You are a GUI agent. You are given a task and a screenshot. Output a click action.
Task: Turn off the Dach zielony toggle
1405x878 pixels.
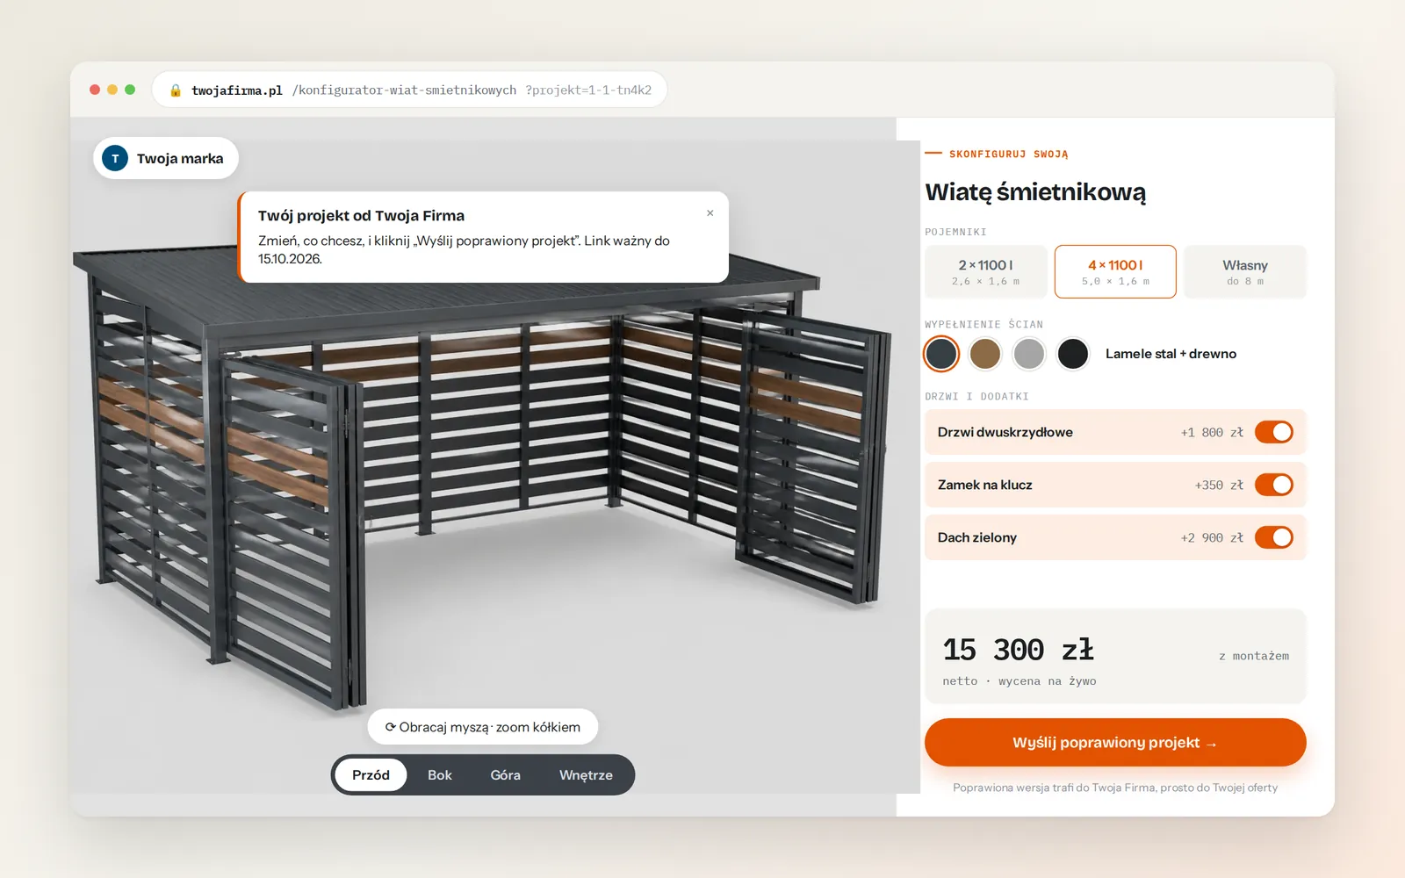(x=1273, y=537)
